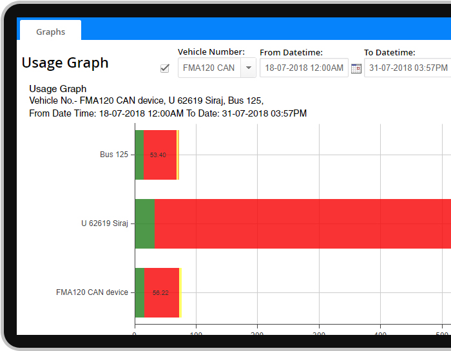The width and height of the screenshot is (451, 351).
Task: Click the FMA120 CAN device axis label
Action: 92,292
